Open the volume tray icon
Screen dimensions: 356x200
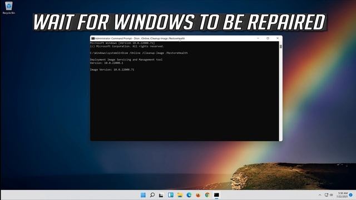tap(332, 195)
